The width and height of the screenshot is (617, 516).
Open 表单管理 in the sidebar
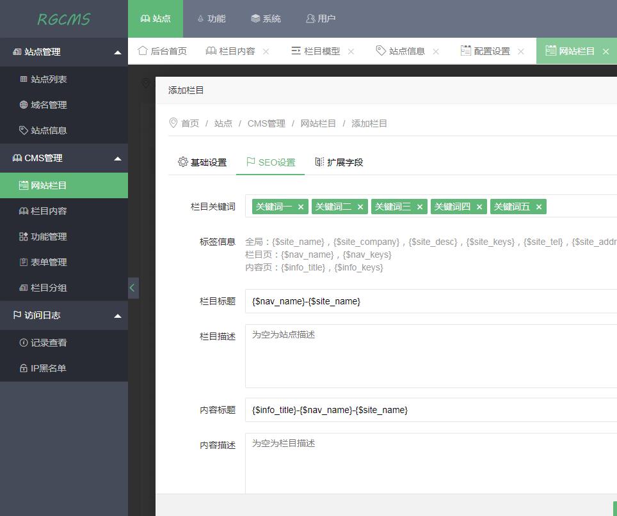(x=64, y=262)
